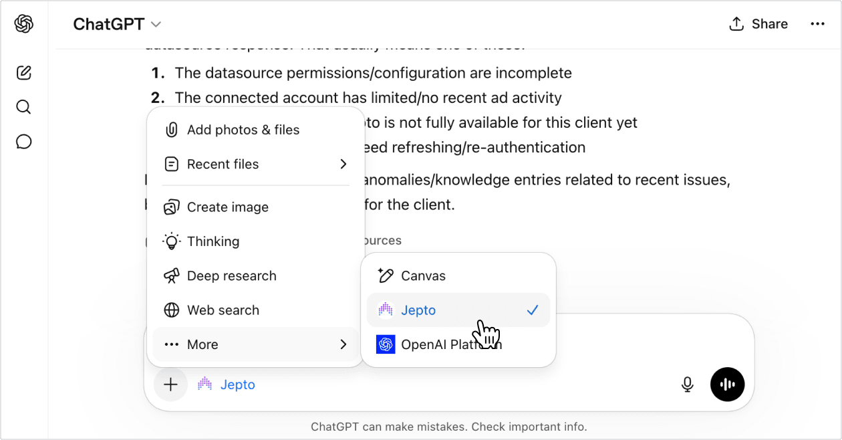Expand the Recent files submenu
This screenshot has width=842, height=440.
[257, 164]
